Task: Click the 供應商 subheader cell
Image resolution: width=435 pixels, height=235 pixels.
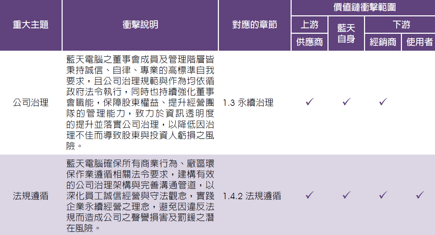Action: click(309, 42)
